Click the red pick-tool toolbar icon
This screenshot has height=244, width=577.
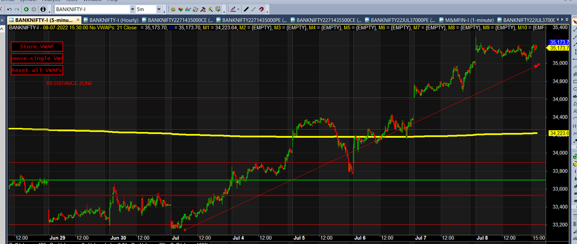click(203, 9)
